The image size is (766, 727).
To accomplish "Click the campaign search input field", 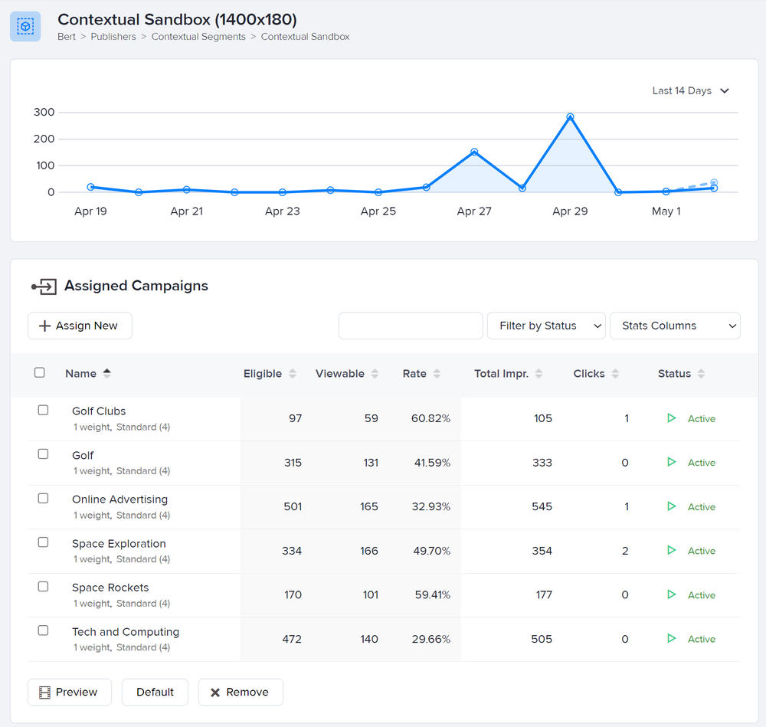I will pos(411,326).
